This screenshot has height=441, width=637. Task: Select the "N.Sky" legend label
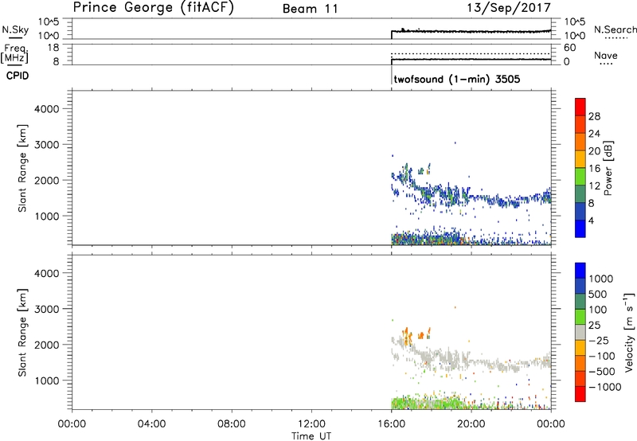click(x=15, y=29)
